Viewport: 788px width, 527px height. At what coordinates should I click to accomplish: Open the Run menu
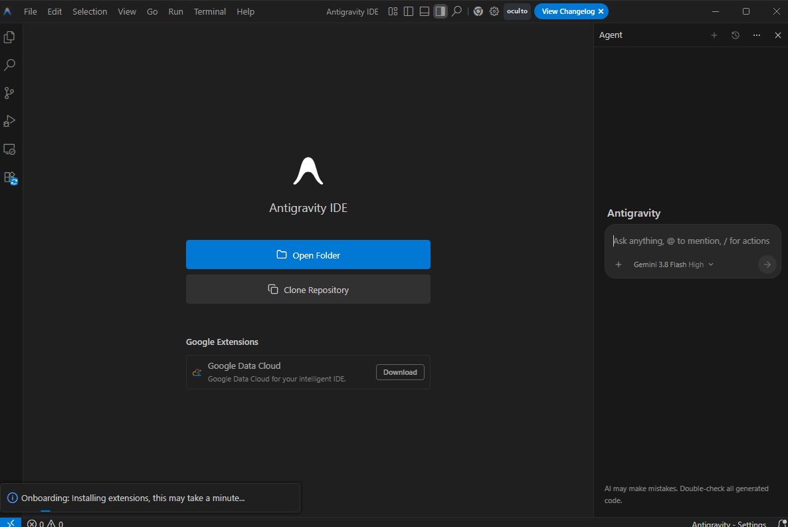coord(175,11)
